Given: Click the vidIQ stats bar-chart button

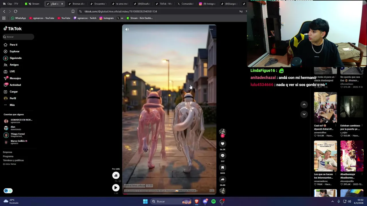Looking at the screenshot, I should (x=116, y=175).
